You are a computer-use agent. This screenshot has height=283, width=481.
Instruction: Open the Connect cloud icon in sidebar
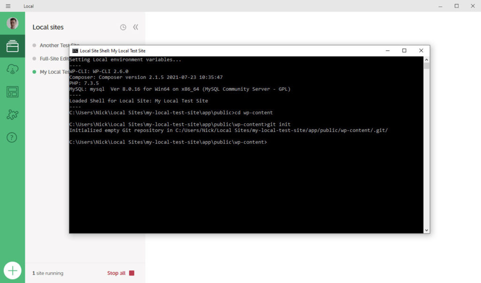pyautogui.click(x=13, y=69)
